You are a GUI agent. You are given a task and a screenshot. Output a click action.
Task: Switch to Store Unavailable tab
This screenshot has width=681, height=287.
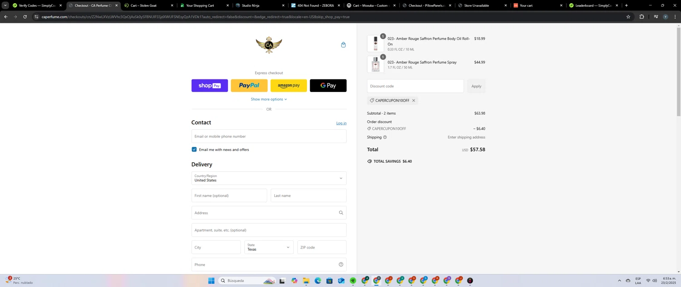tap(482, 5)
